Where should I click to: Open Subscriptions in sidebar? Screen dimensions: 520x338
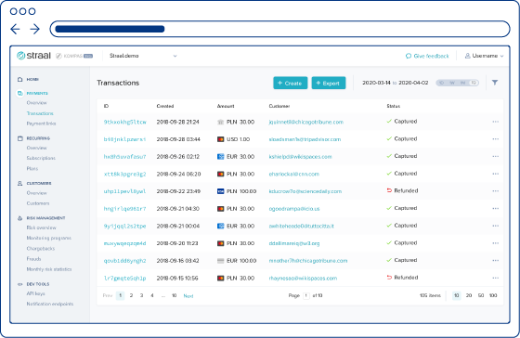(x=41, y=158)
